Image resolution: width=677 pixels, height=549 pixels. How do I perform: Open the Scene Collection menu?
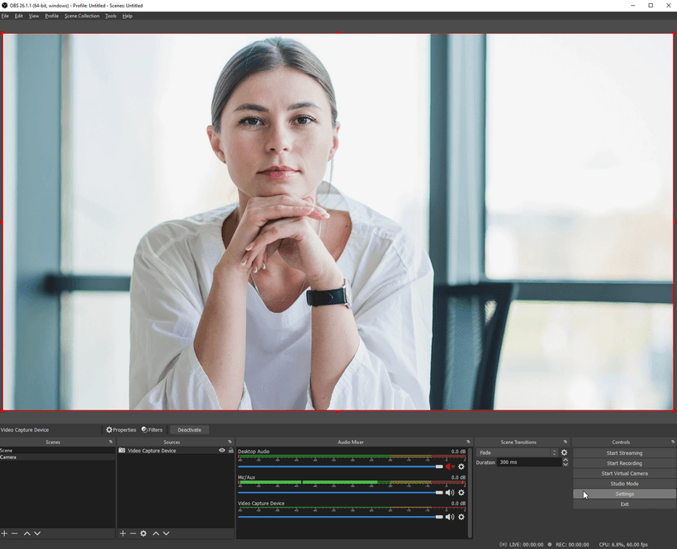click(82, 15)
